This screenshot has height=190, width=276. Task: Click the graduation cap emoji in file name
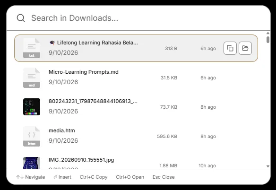point(52,43)
